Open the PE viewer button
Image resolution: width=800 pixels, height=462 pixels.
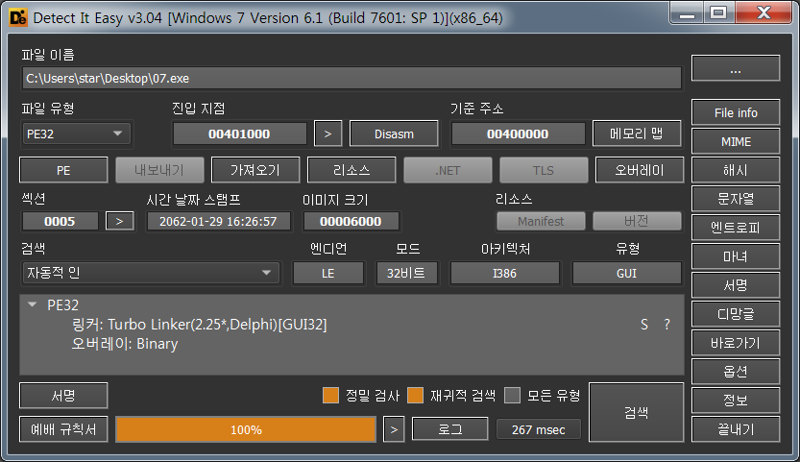[63, 170]
